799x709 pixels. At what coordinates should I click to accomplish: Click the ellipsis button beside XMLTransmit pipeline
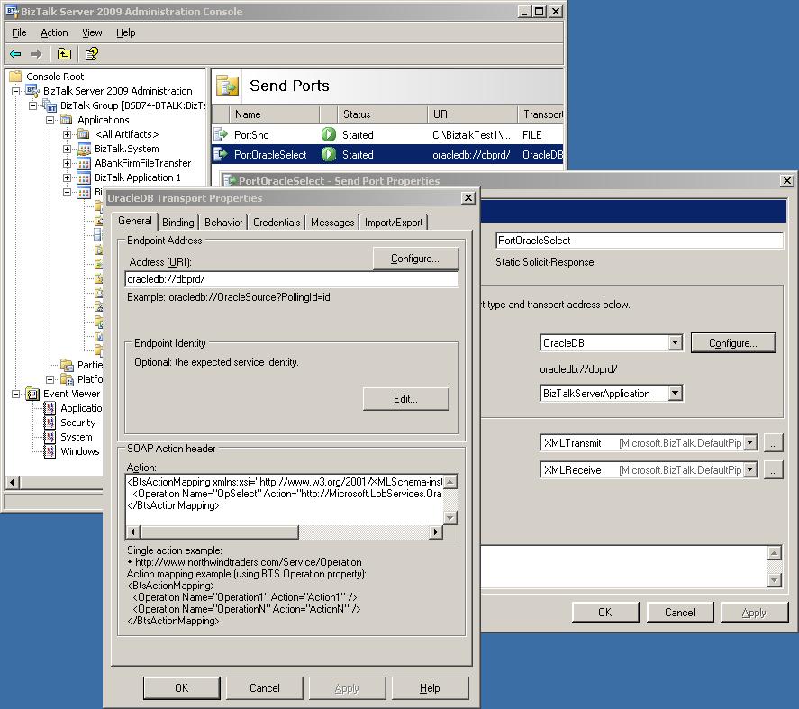tap(773, 443)
